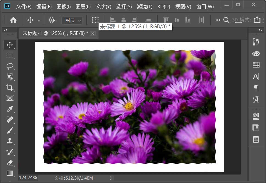Open the Character panel icon
The image size is (266, 183).
[x=256, y=77]
